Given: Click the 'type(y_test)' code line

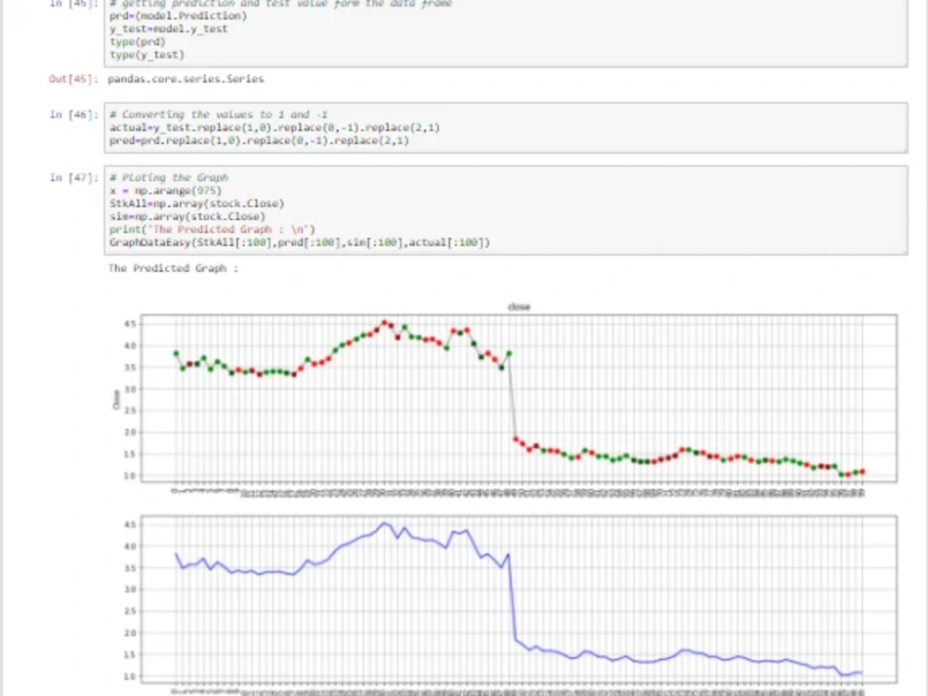Looking at the screenshot, I should [x=147, y=55].
